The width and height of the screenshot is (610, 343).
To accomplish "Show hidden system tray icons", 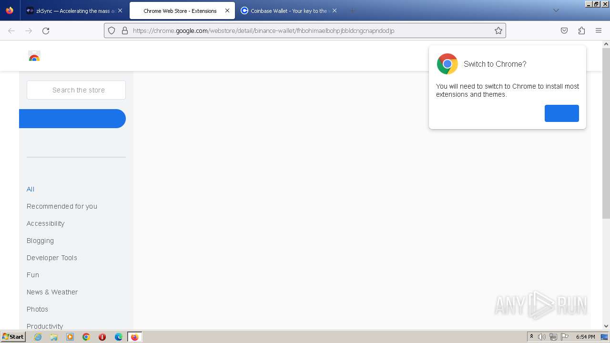I will point(531,337).
